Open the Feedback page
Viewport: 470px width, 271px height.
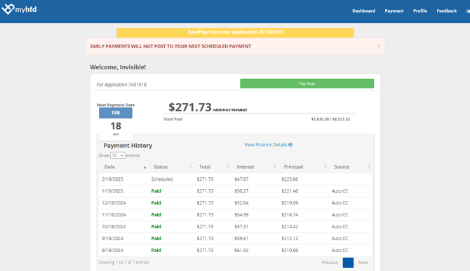447,11
